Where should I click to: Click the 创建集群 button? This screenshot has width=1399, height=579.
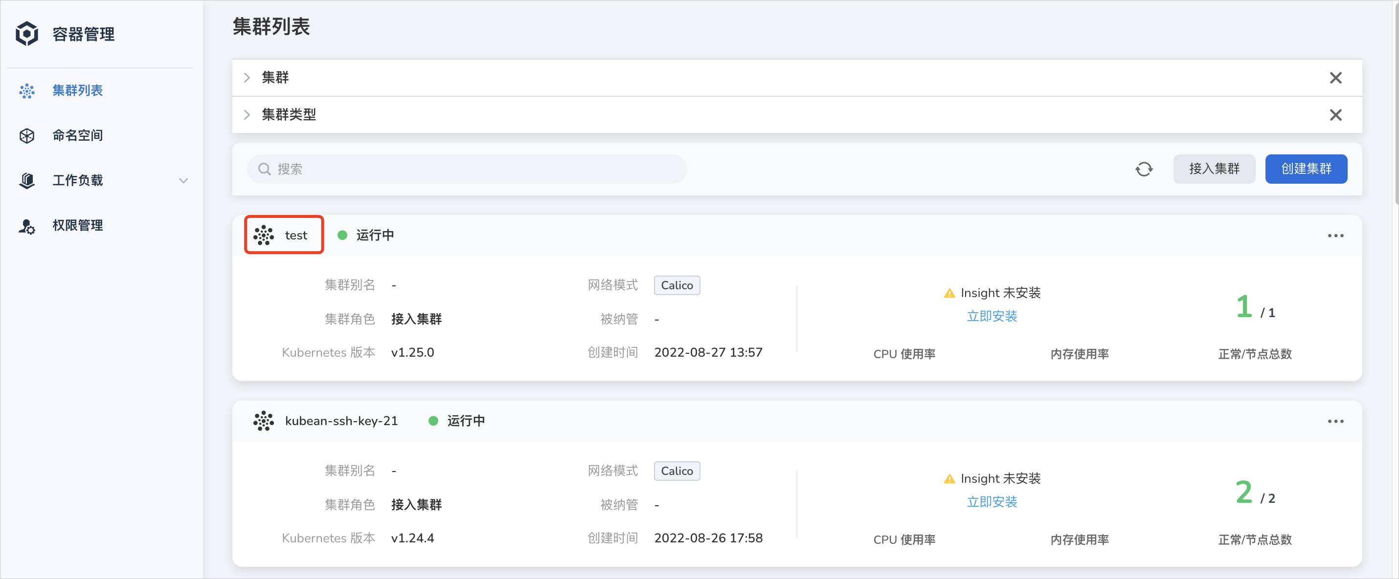1306,169
